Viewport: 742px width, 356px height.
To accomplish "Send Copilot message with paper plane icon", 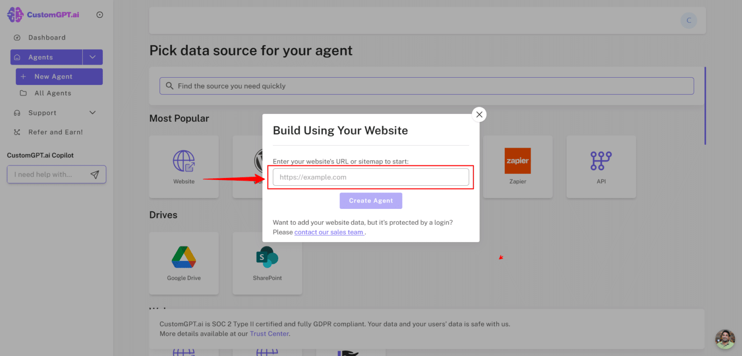I will click(95, 175).
